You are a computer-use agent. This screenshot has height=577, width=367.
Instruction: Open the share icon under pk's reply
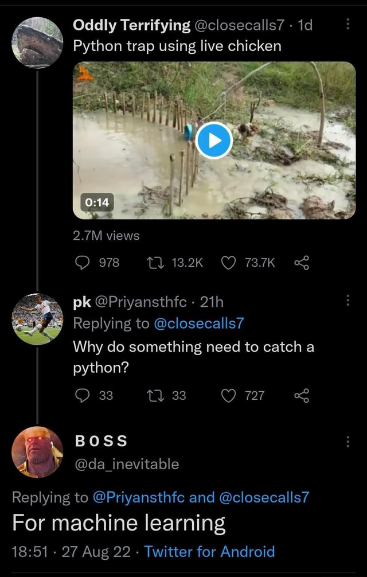(x=302, y=395)
